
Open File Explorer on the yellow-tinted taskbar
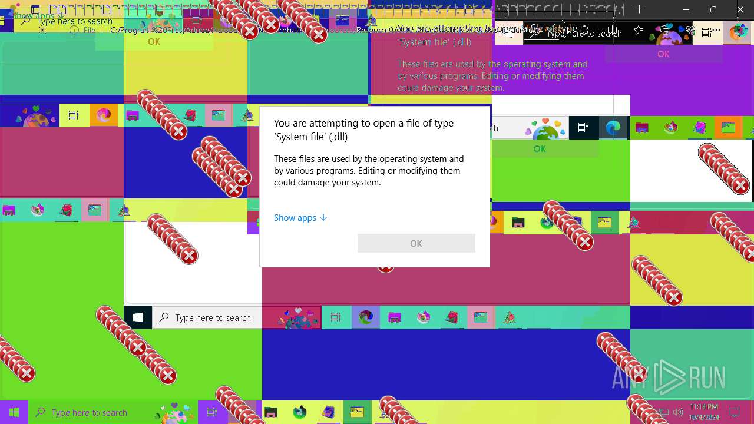tap(270, 412)
